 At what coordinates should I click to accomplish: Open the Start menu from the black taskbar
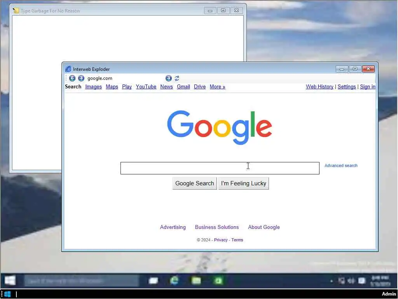7,294
